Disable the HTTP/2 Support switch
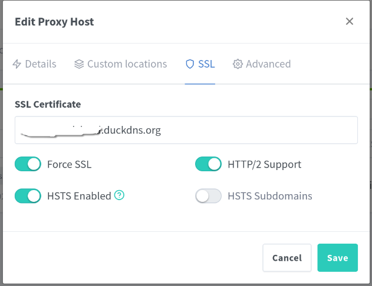 point(208,164)
